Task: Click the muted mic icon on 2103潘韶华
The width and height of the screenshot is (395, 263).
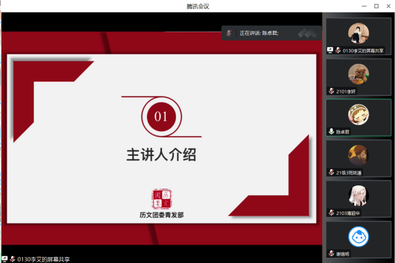Action: coord(332,213)
